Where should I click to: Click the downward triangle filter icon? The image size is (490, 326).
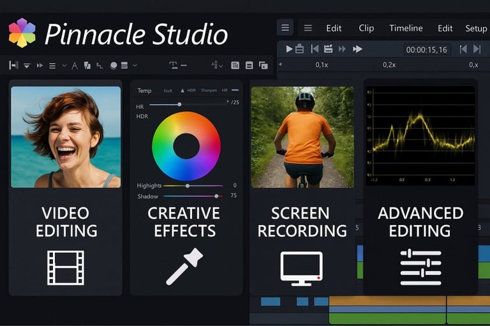tap(27, 66)
